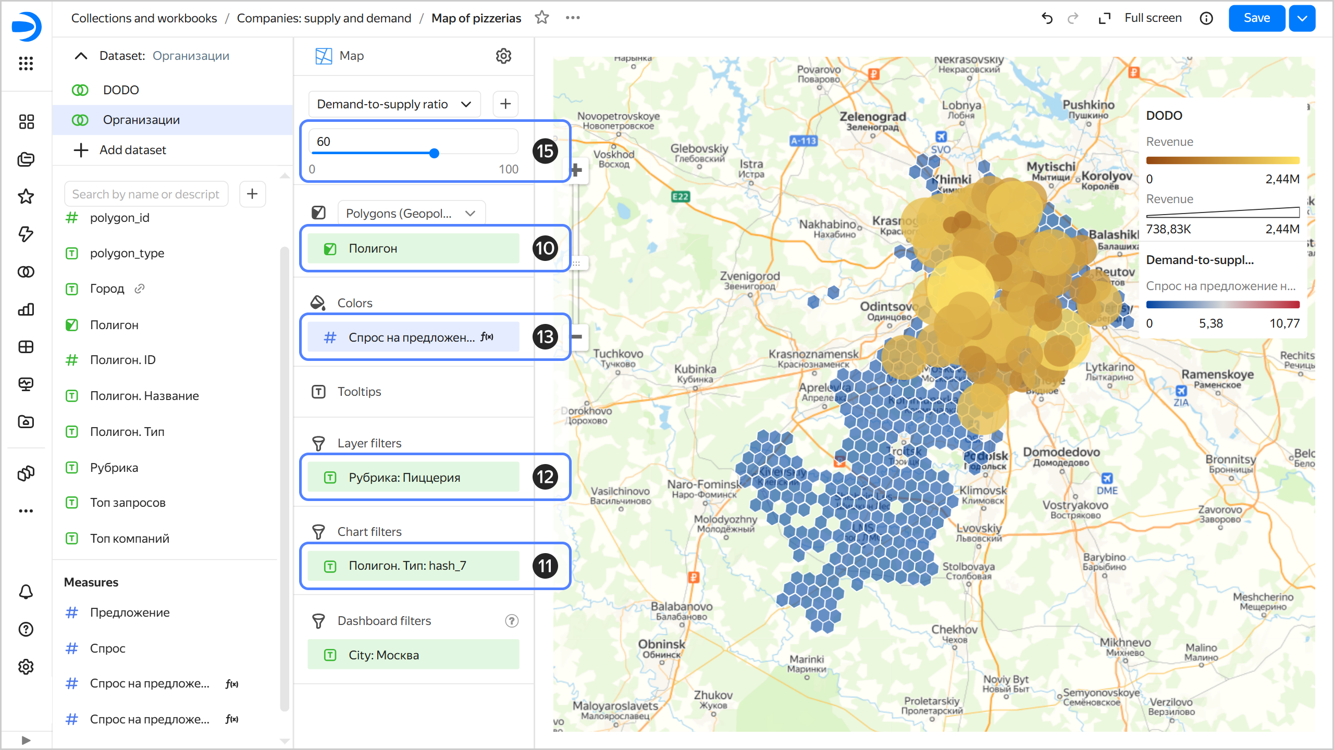Open notifications bell in sidebar
Viewport: 1334px width, 750px height.
click(26, 592)
